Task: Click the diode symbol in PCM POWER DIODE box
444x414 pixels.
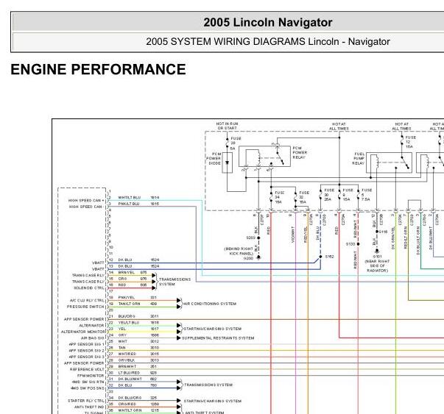Action: coord(227,163)
